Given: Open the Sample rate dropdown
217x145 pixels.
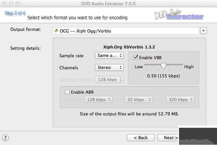Looking at the screenshot, I should pyautogui.click(x=109, y=56).
